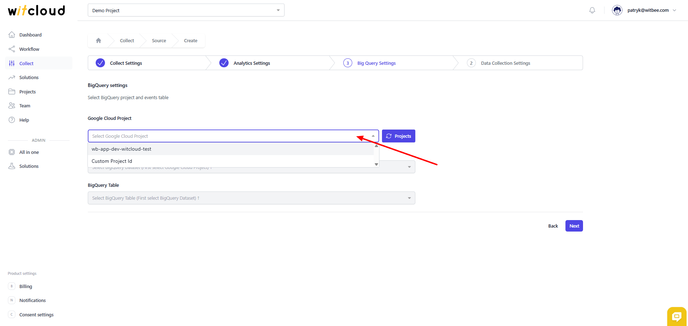Click the All in one chip icon
The height and width of the screenshot is (326, 688).
coord(12,152)
